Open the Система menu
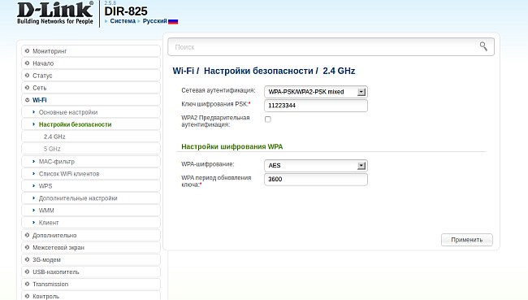The image size is (528, 300). click(x=123, y=21)
